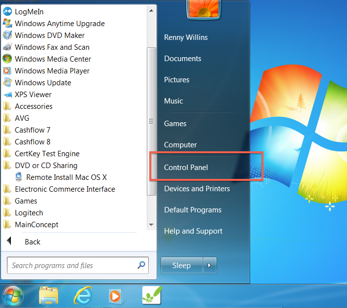Open Default Programs
The height and width of the screenshot is (308, 347).
pos(193,210)
